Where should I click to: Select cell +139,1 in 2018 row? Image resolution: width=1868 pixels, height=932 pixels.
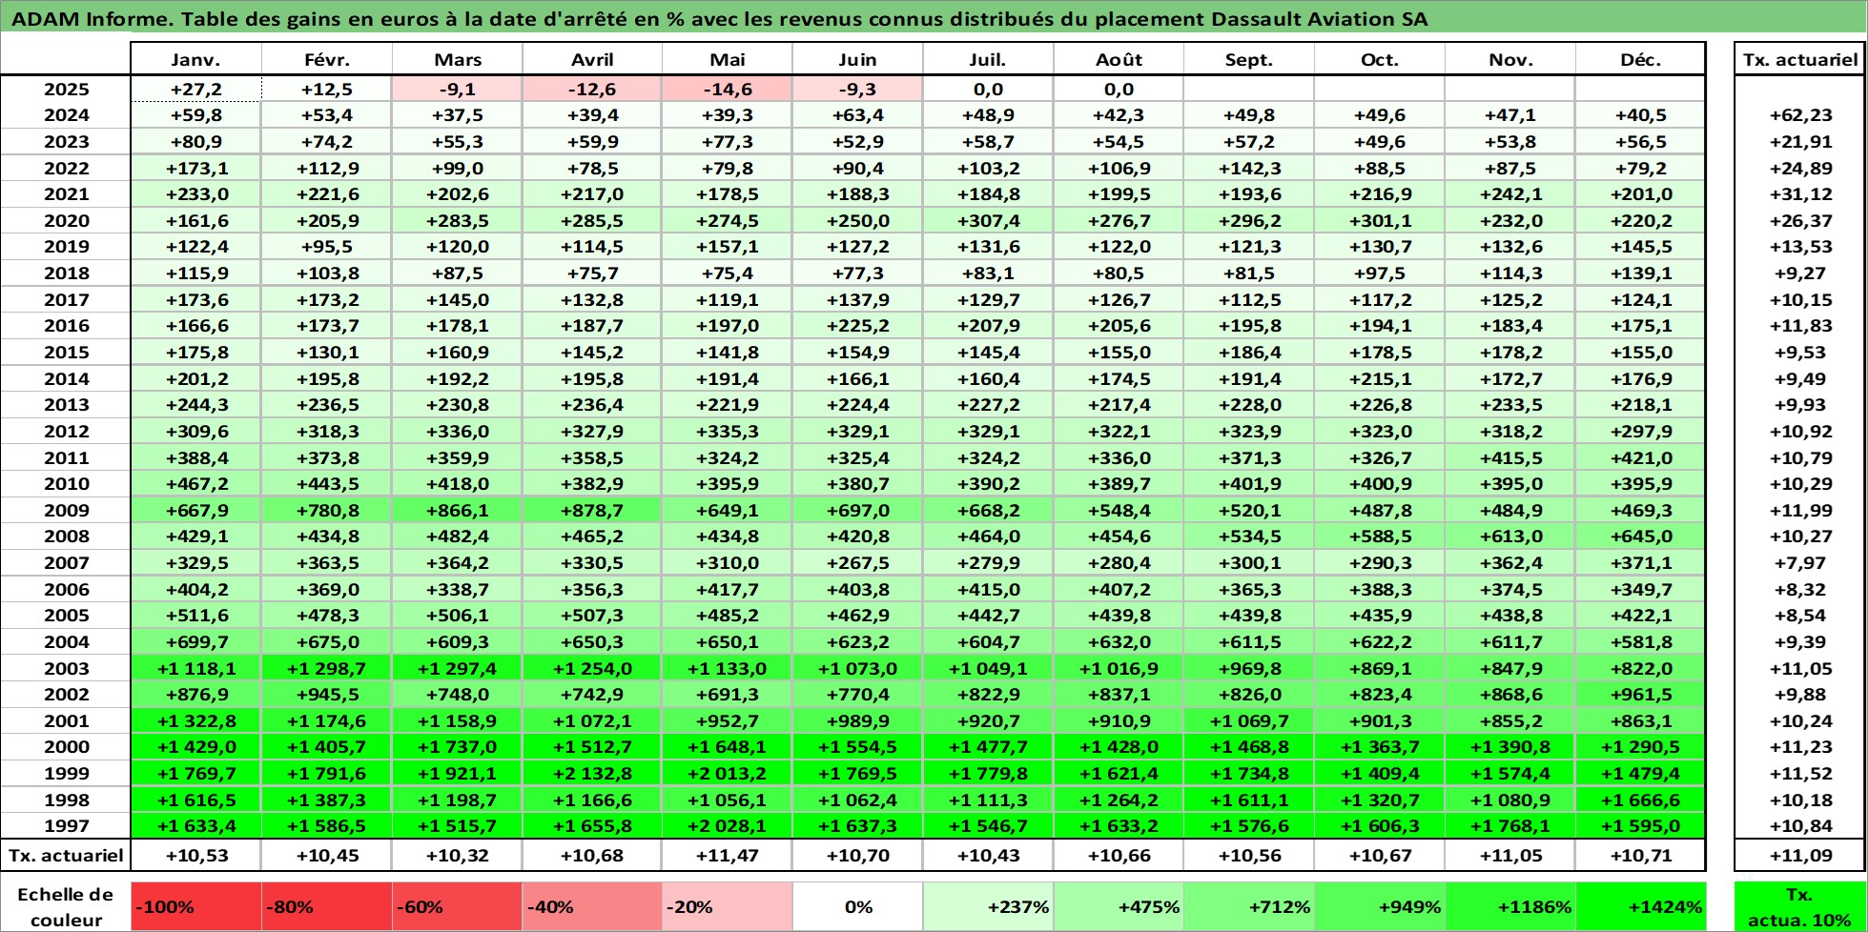pyautogui.click(x=1641, y=273)
